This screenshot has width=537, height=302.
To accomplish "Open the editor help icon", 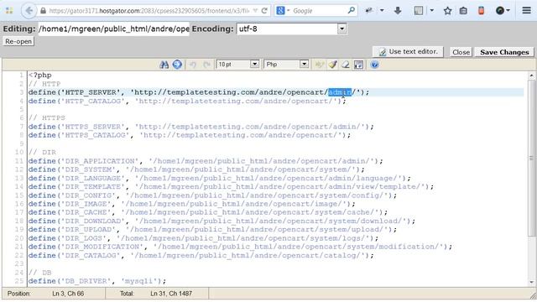I will click(374, 65).
